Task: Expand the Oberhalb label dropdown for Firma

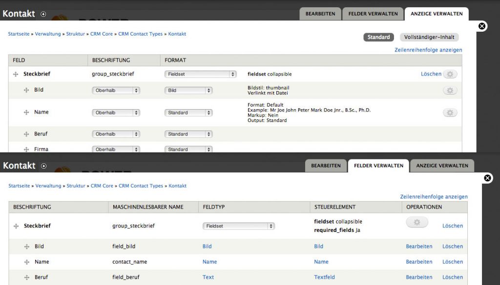Action: click(116, 150)
